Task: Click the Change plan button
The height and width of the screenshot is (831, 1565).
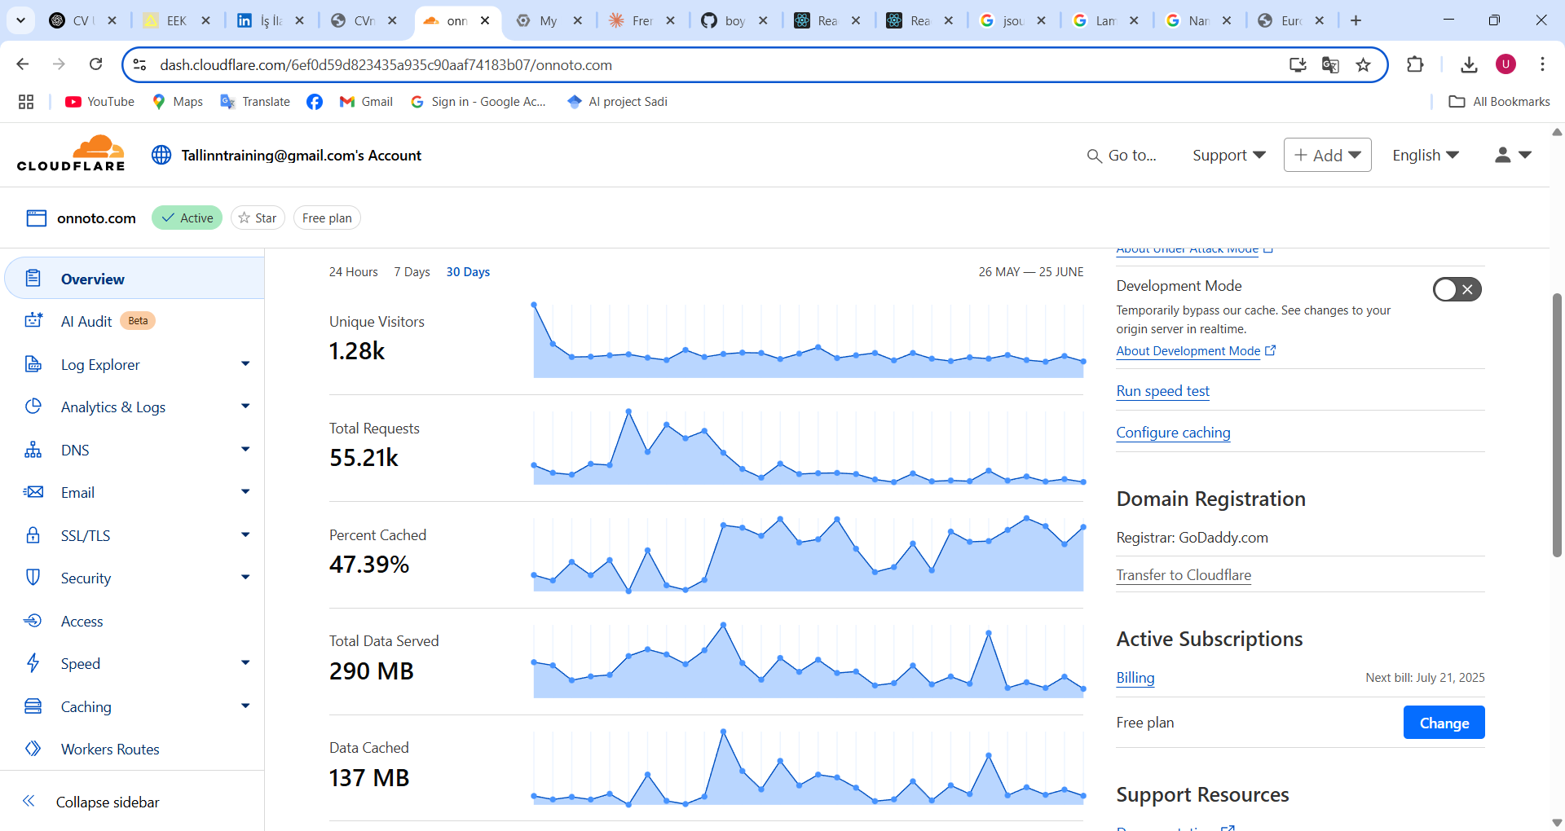Action: (x=1444, y=723)
